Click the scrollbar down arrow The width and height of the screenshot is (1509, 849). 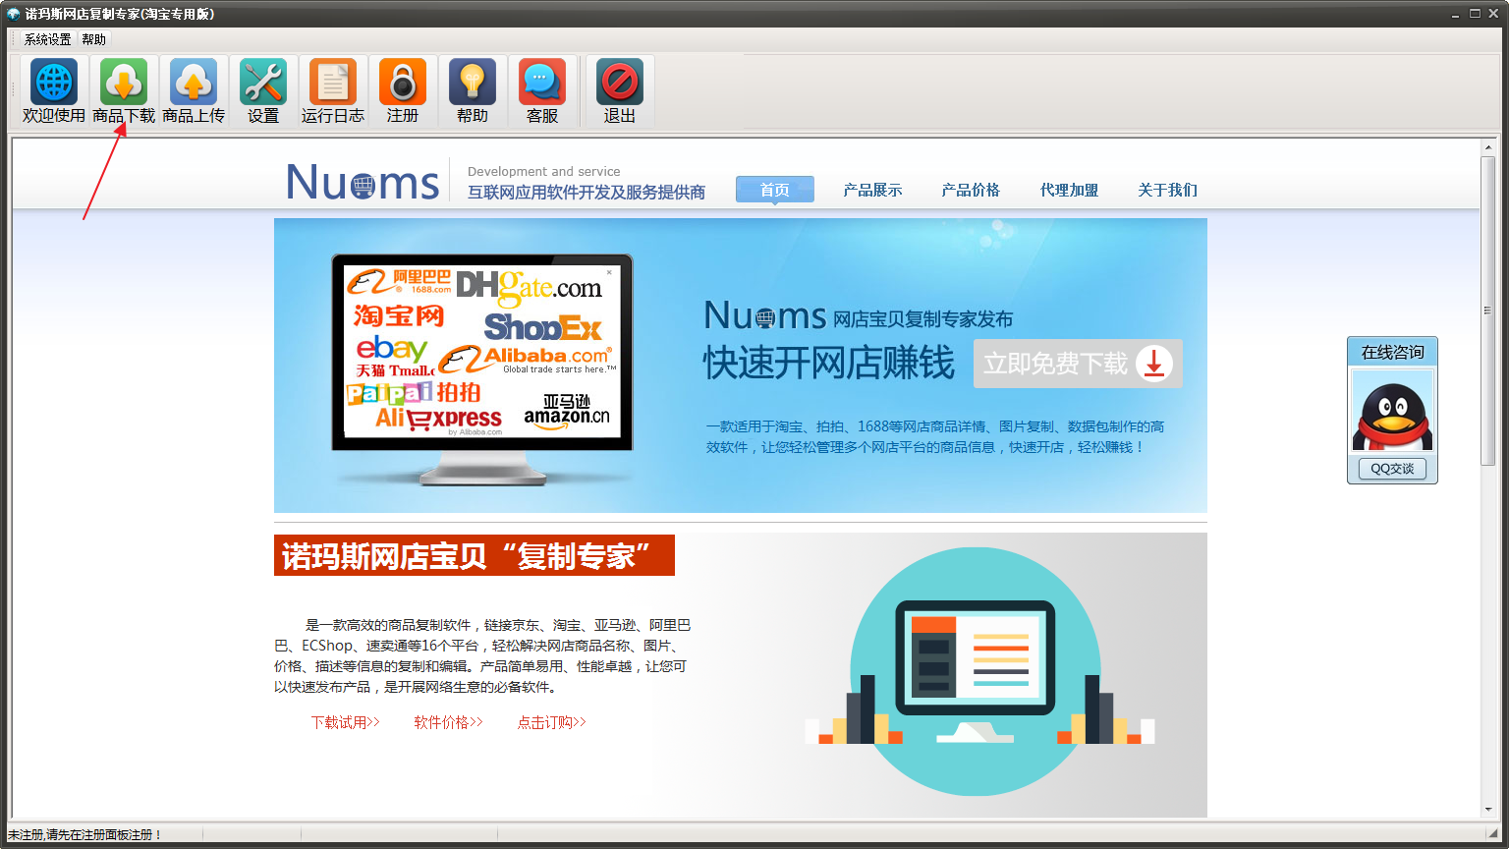1488,811
